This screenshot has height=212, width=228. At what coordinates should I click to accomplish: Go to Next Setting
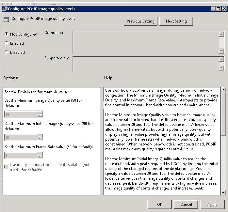tap(176, 21)
